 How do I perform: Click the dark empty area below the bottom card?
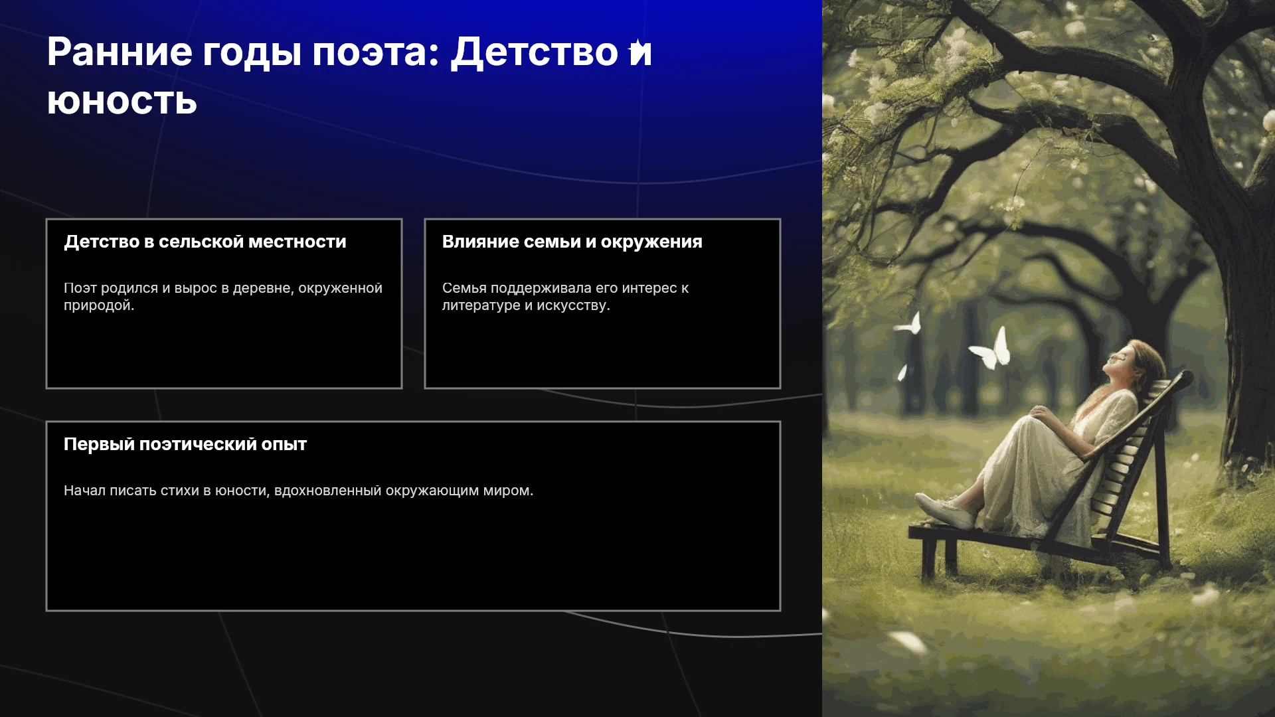pyautogui.click(x=412, y=664)
